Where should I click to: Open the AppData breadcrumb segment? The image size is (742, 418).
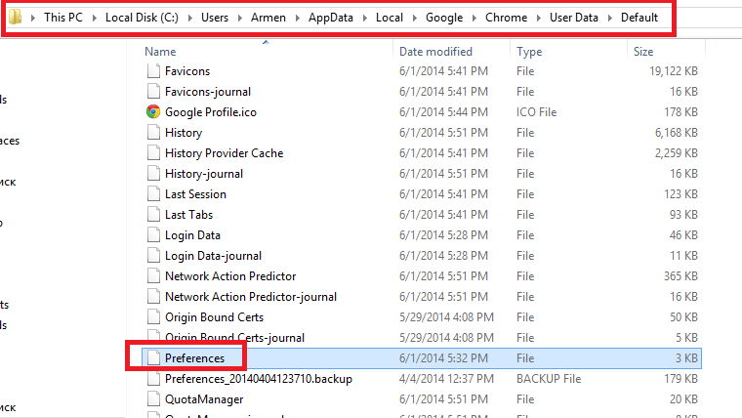click(331, 18)
